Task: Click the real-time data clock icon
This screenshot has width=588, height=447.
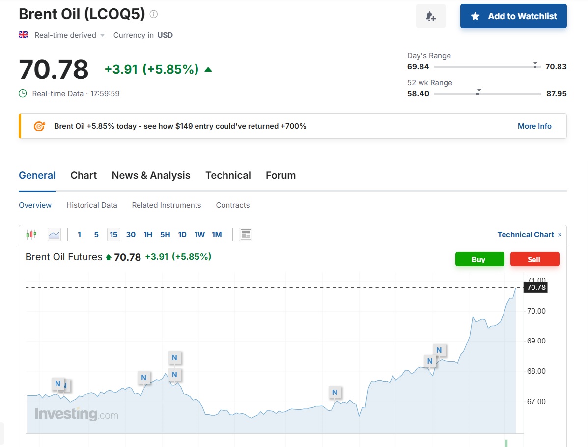Action: point(23,94)
